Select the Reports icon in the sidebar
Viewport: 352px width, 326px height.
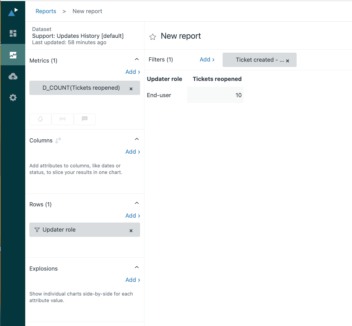coord(13,55)
